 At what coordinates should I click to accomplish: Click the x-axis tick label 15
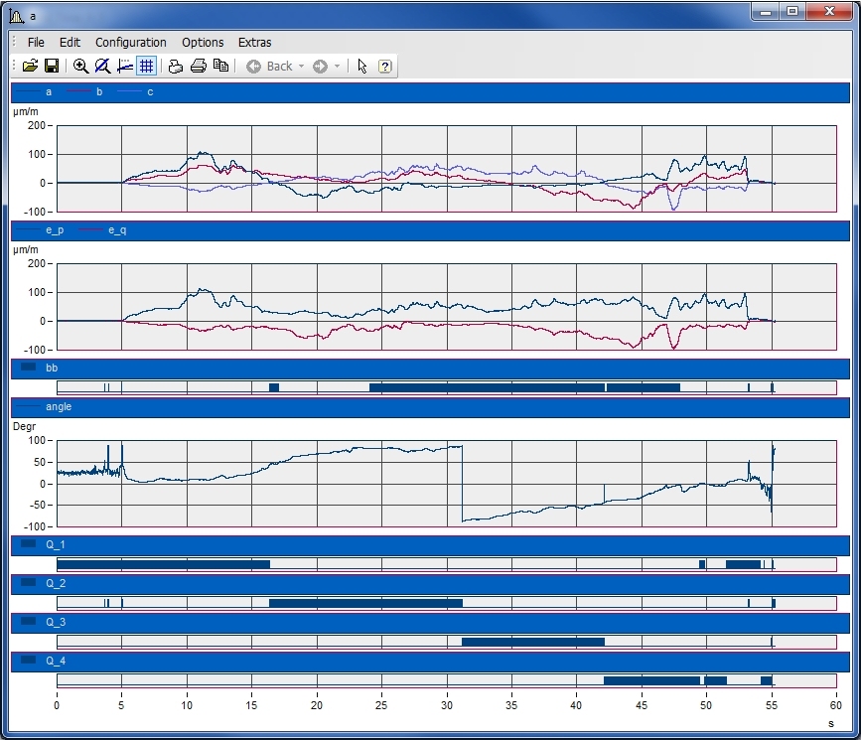pos(251,705)
